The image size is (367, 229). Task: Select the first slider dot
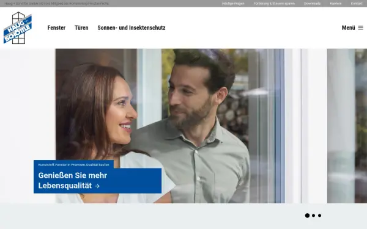[307, 216]
